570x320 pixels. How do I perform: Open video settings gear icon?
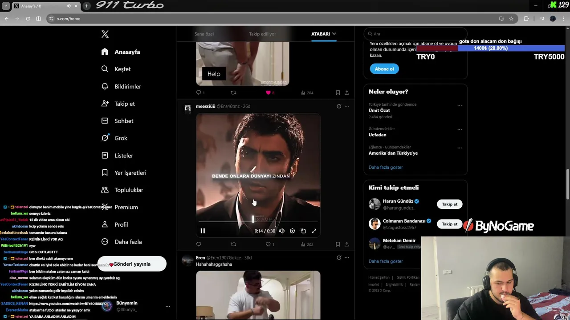coord(292,231)
